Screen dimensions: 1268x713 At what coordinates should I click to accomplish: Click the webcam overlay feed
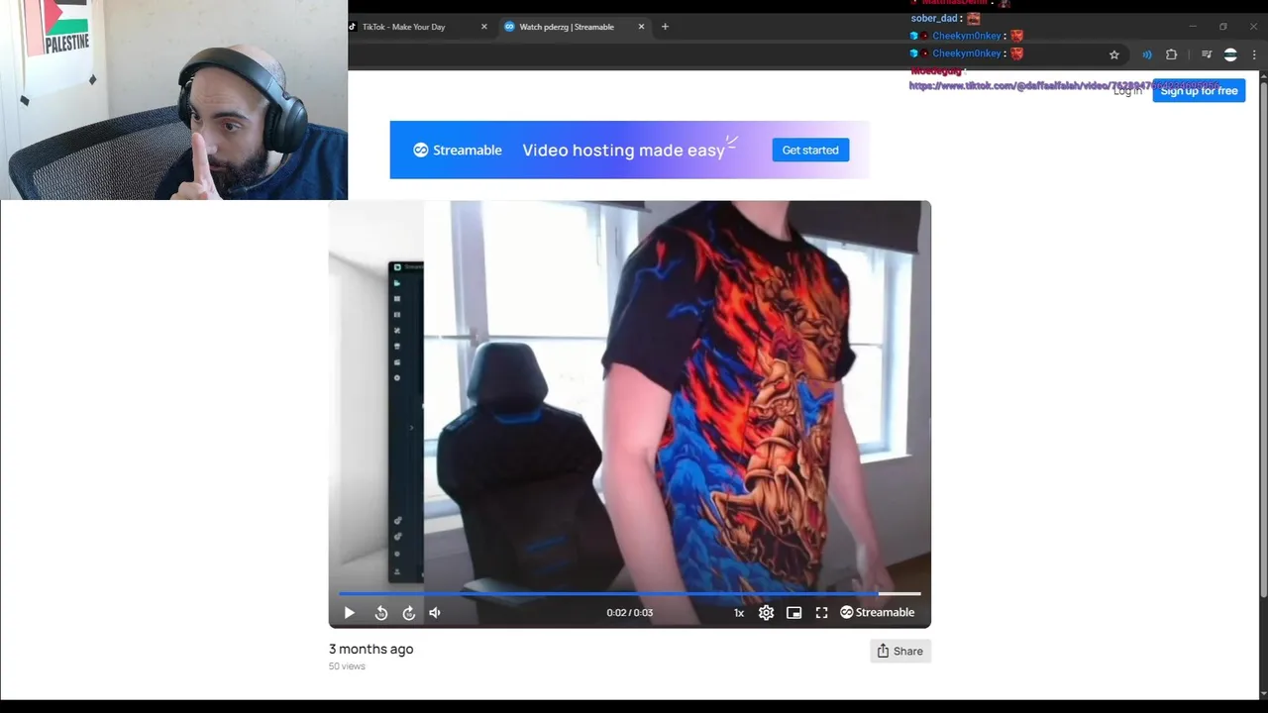(x=173, y=99)
